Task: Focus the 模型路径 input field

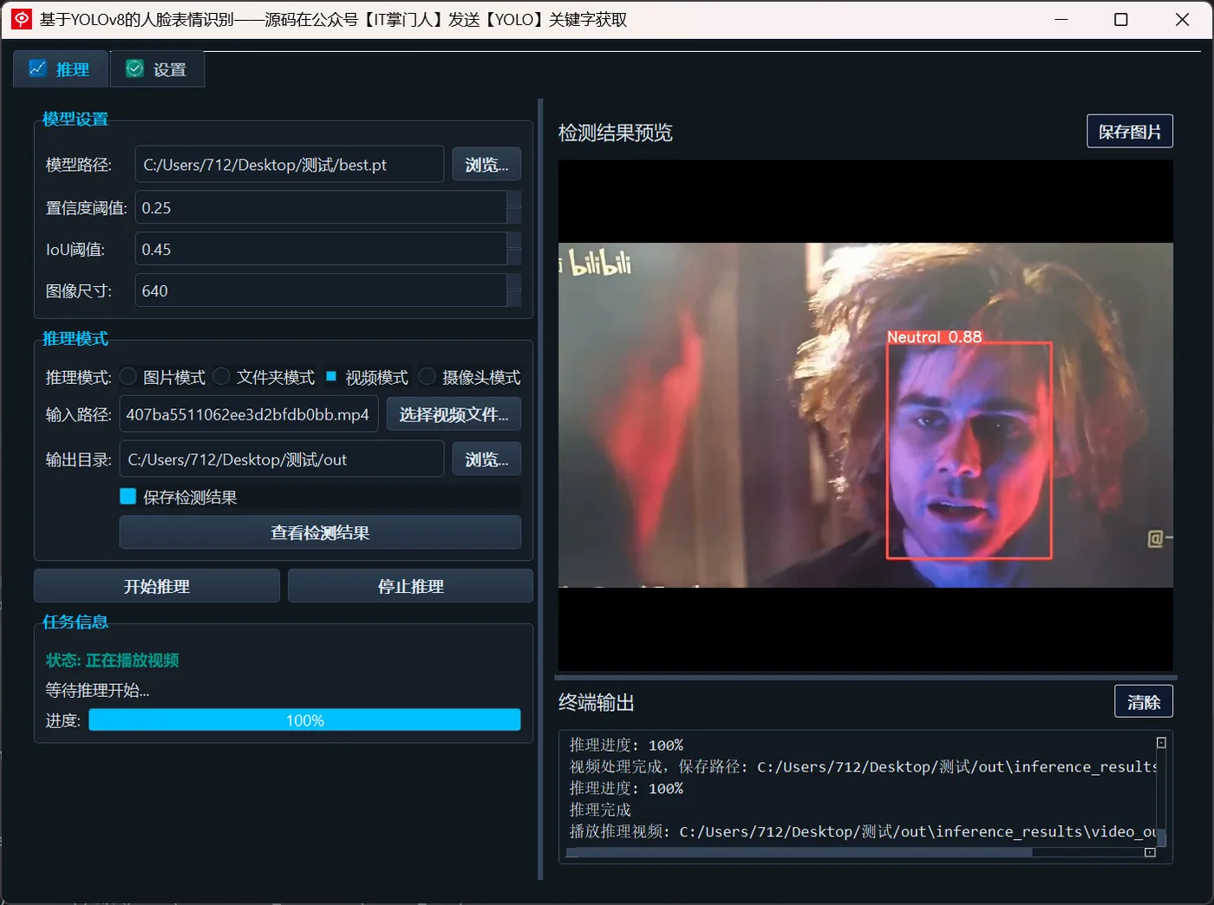Action: (x=289, y=165)
